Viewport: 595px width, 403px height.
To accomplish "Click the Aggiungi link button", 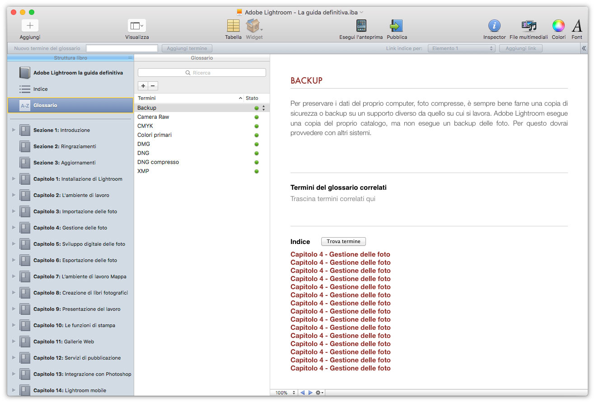I will coord(521,48).
